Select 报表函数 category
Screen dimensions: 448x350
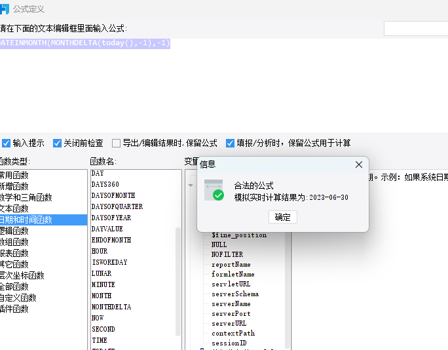click(43, 253)
